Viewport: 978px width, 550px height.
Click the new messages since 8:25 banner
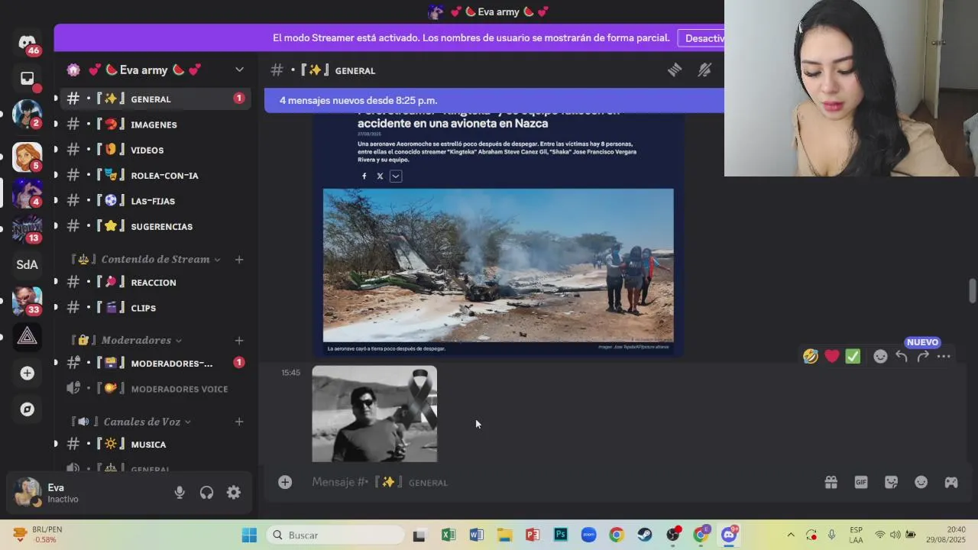pyautogui.click(x=494, y=100)
